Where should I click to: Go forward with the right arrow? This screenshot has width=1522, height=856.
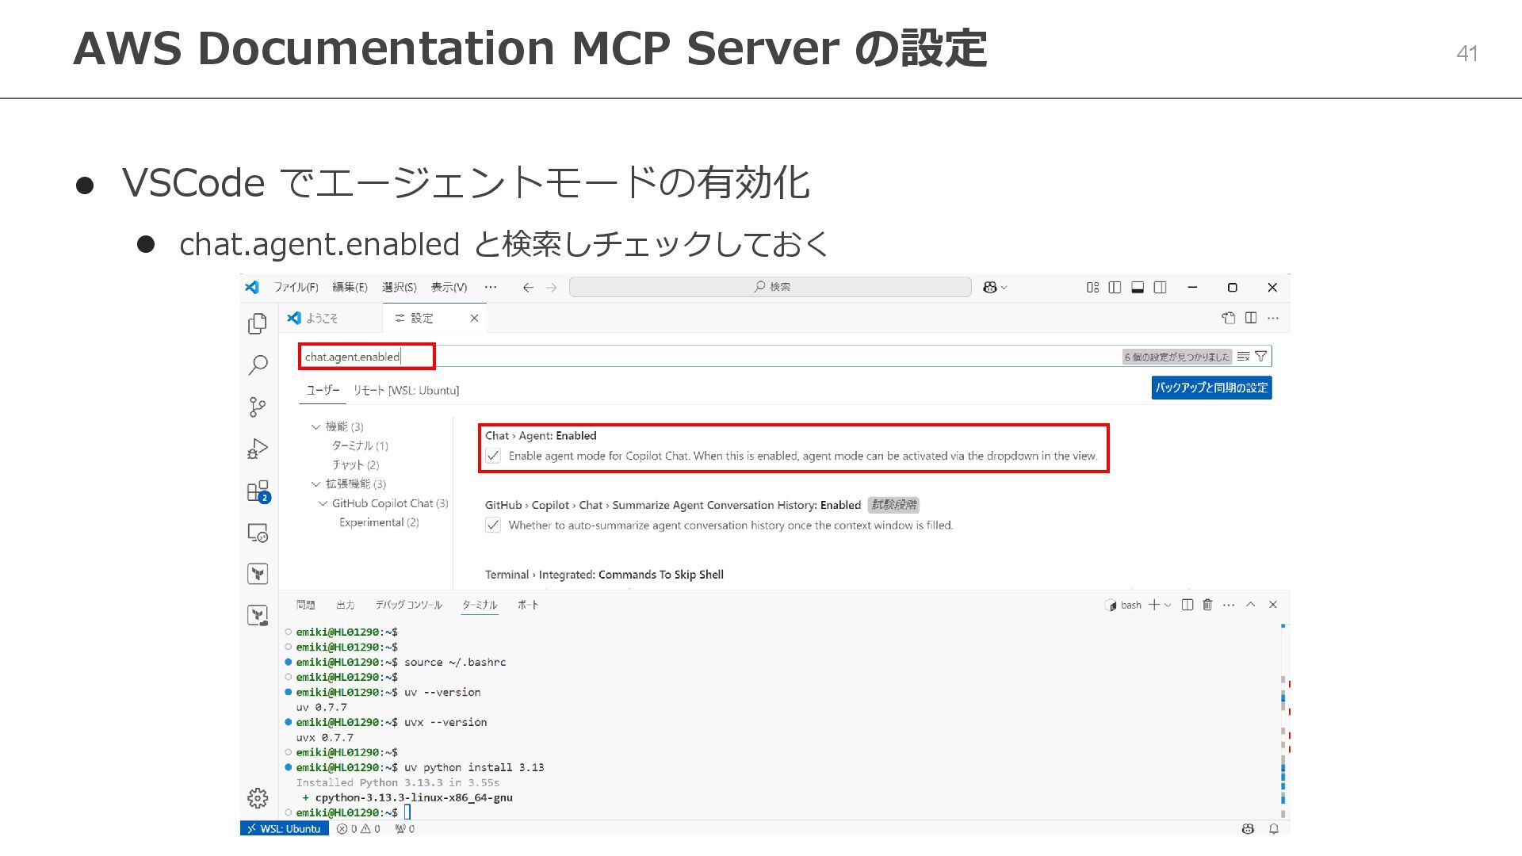(552, 287)
